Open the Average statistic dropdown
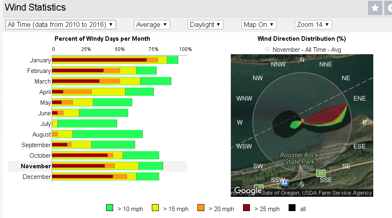392x218 pixels. [x=152, y=24]
